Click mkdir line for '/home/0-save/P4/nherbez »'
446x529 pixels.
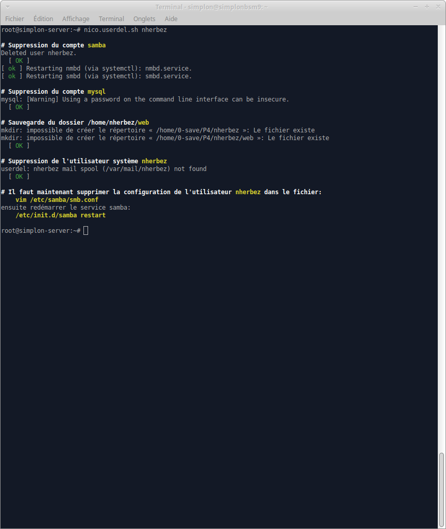(x=158, y=130)
